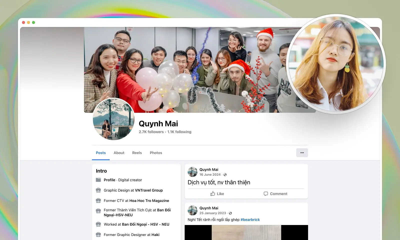Open the Ban Đối Ngoại-HSV-NEU former member link
Image resolution: width=400 pixels, height=240 pixels.
137,212
